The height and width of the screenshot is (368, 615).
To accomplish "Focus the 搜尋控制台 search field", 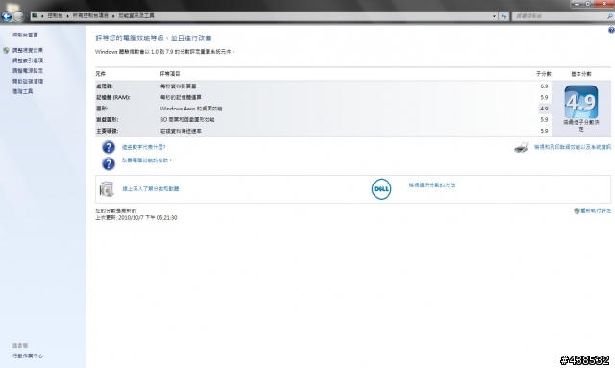I will pos(559,16).
